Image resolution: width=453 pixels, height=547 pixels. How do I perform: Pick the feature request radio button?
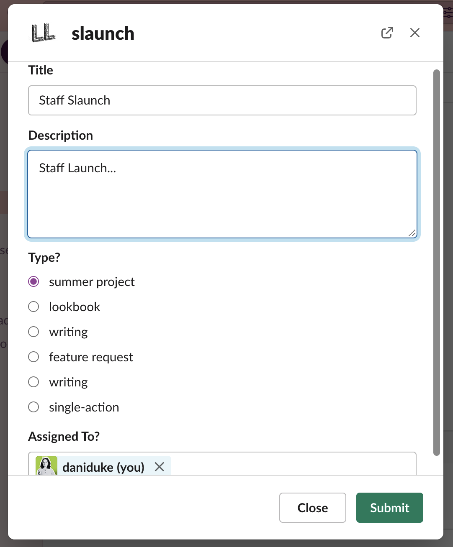click(x=33, y=357)
